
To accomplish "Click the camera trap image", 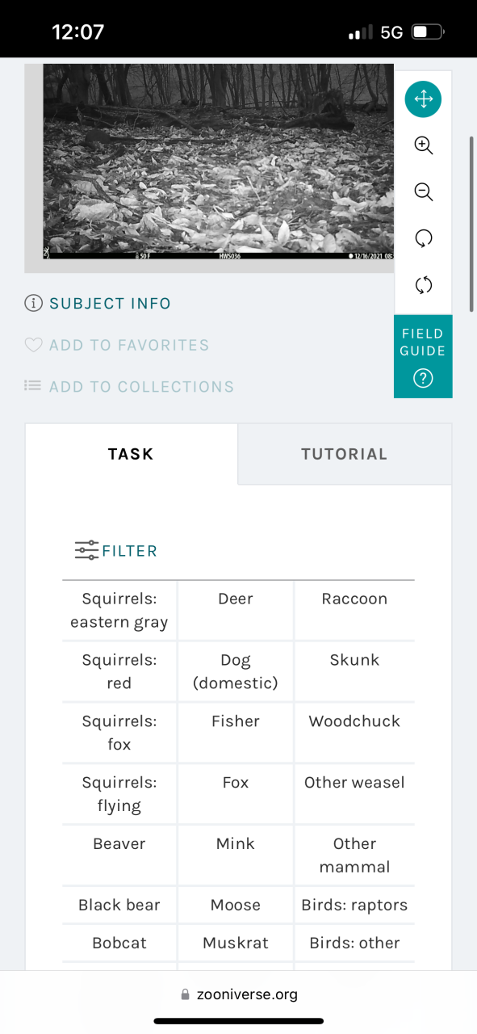I will (219, 161).
